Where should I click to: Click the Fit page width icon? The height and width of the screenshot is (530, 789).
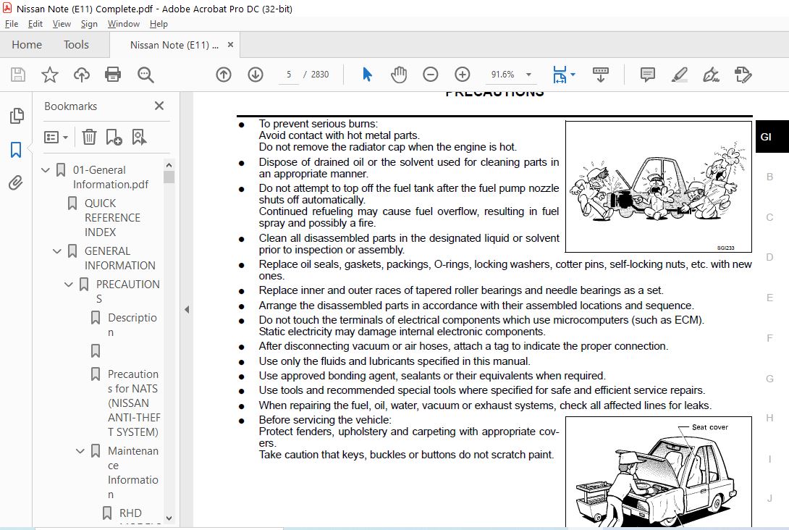[560, 75]
